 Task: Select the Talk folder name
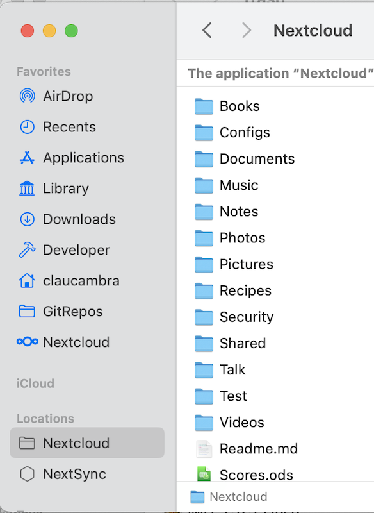[x=232, y=370]
